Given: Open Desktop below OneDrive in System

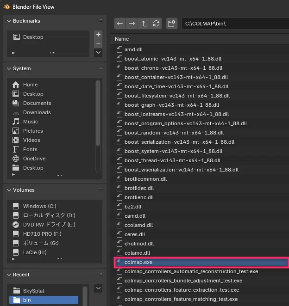Looking at the screenshot, I should point(53,168).
